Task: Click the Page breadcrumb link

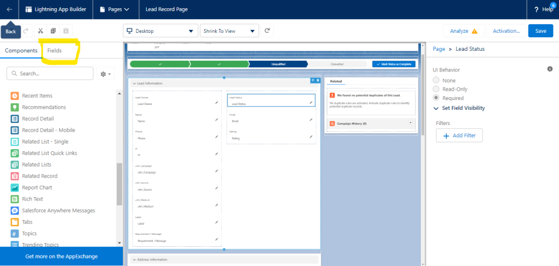Action: point(439,49)
